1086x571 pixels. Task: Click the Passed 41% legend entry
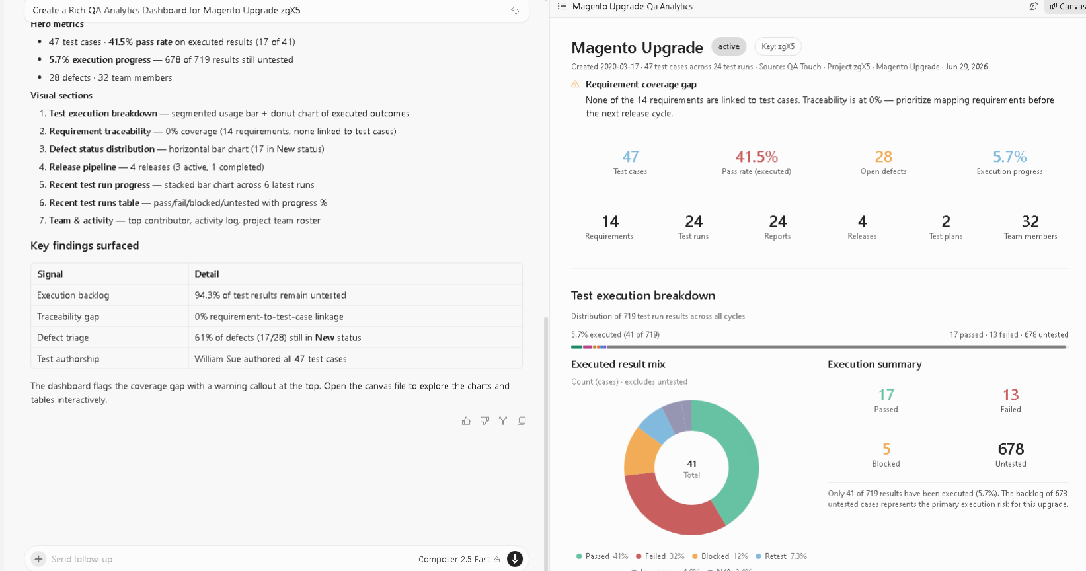(x=602, y=556)
